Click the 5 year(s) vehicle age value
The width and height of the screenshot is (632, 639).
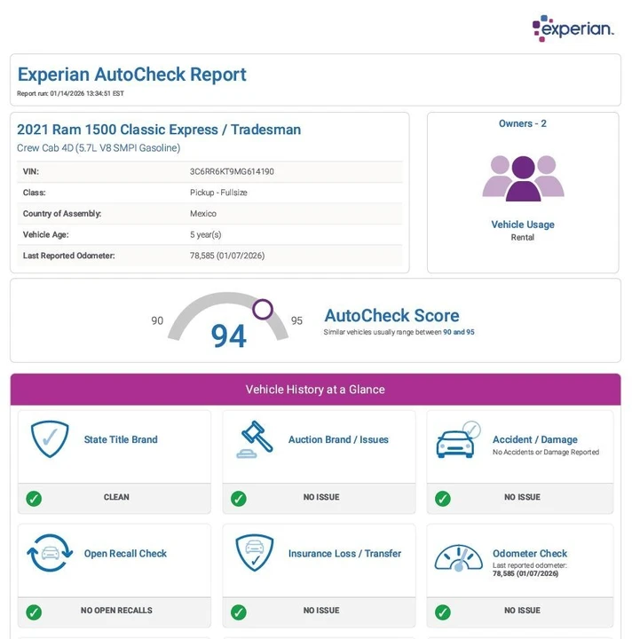tap(205, 234)
